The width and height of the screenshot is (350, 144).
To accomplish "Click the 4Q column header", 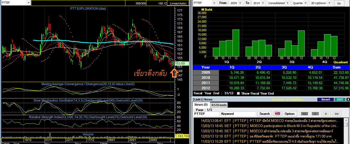I will [310, 67].
